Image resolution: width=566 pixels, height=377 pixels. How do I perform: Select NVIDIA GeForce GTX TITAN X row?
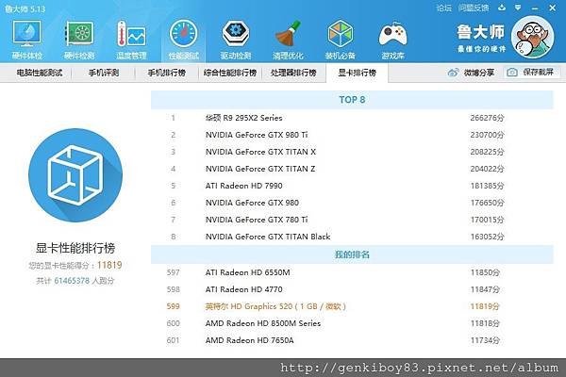[352, 152]
